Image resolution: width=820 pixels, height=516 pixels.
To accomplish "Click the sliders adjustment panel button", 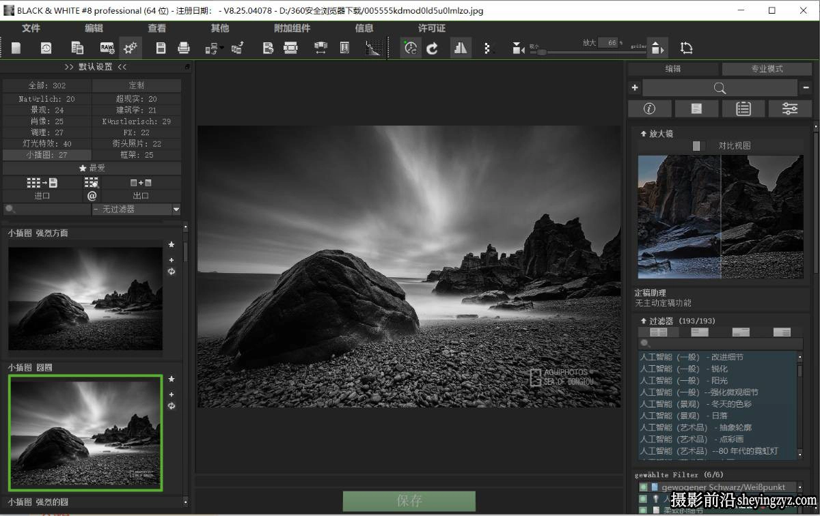I will [790, 109].
